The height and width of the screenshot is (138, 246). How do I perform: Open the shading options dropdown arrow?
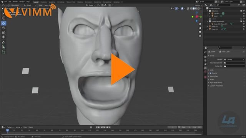pos(201,8)
